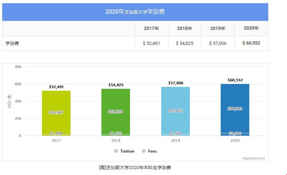Screen dimensions: 287x175
Task: Click the y-axis tick 60k
Action: [x=18, y=84]
